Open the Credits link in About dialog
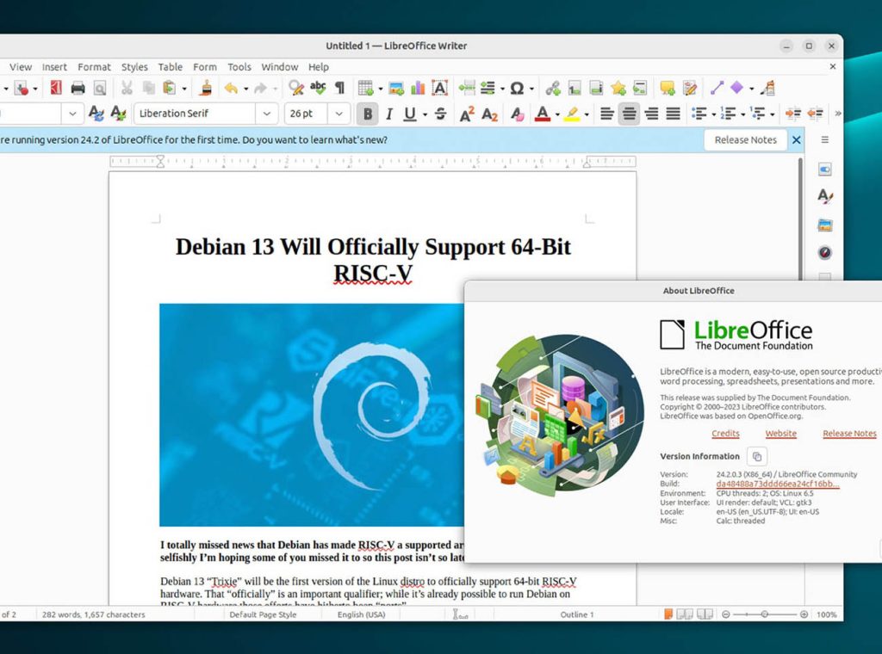Image resolution: width=882 pixels, height=654 pixels. pos(725,434)
